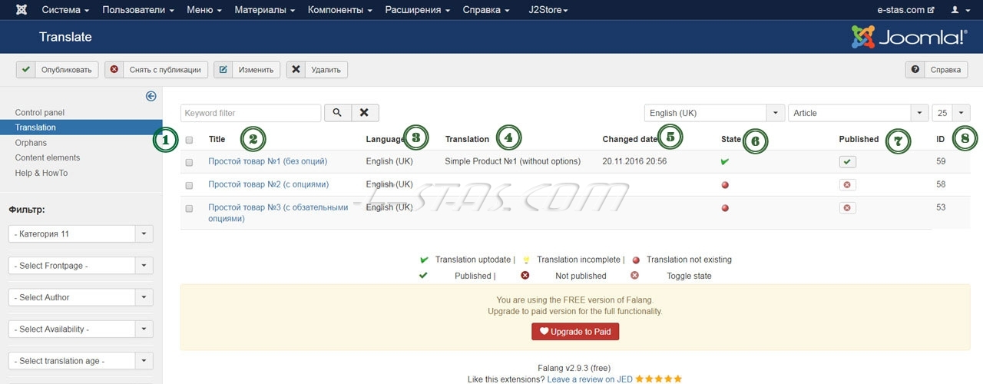The height and width of the screenshot is (384, 983).
Task: Clear the keyword filter with the X button
Action: coord(365,113)
